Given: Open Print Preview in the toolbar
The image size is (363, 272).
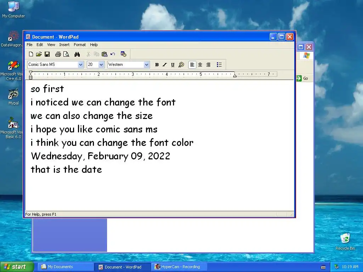Looking at the screenshot, I should coord(66,54).
